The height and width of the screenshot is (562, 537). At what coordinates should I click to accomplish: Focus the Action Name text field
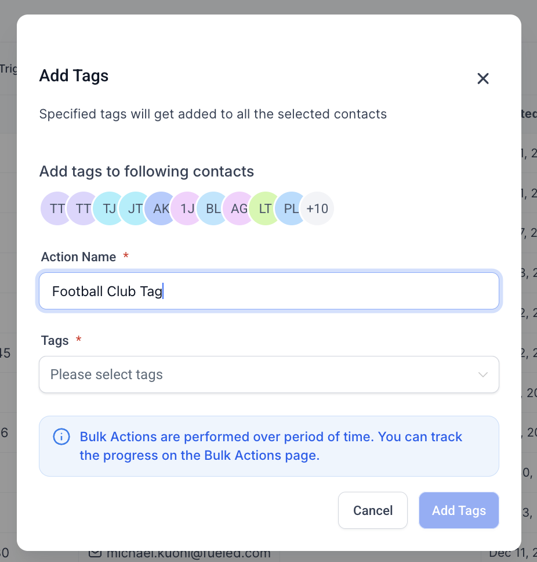(269, 291)
